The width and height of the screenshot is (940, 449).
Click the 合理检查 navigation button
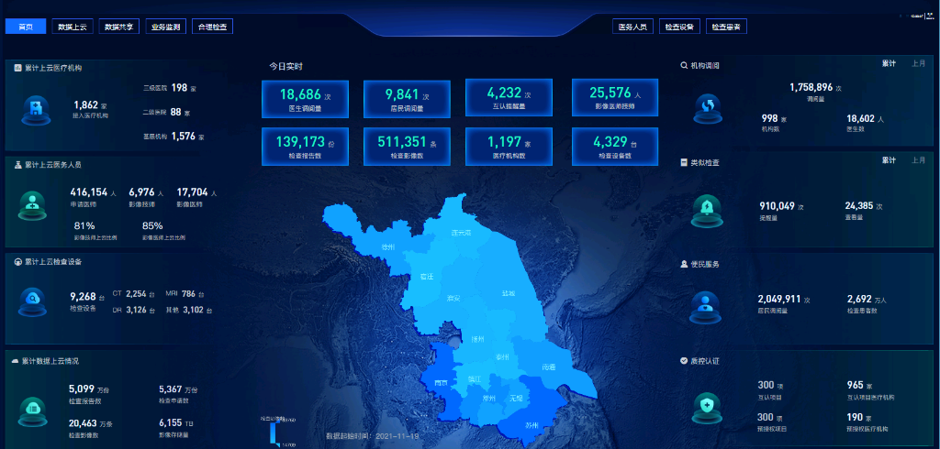click(x=213, y=27)
